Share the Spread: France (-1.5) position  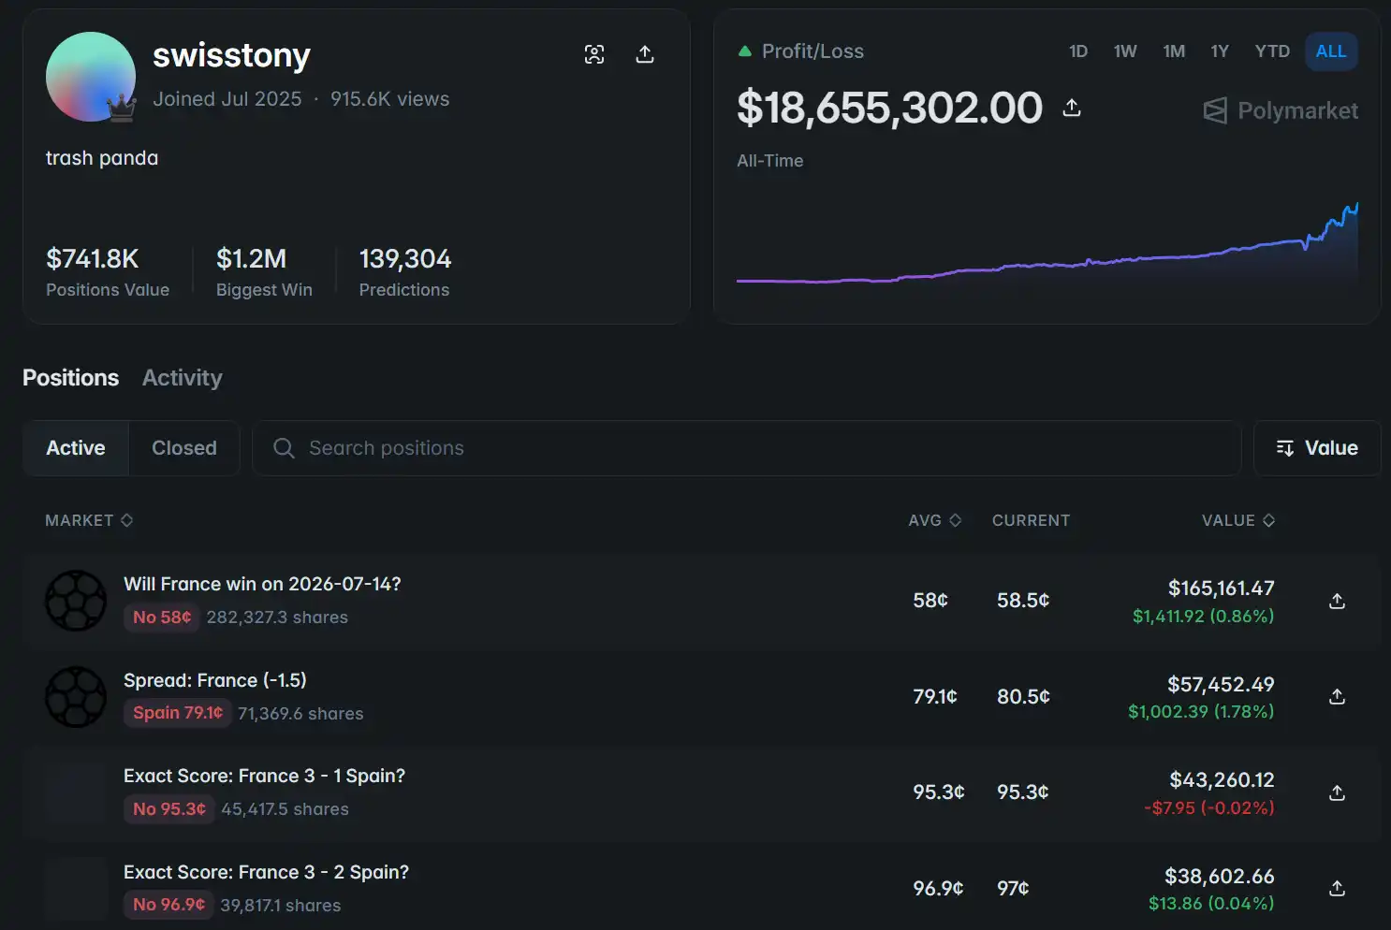pos(1337,696)
